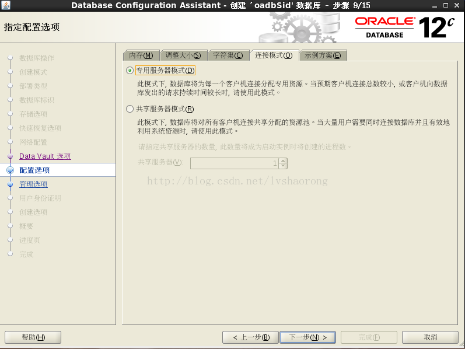This screenshot has height=349, width=465.
Task: Open the 示例方案(E) tab
Action: pos(323,55)
